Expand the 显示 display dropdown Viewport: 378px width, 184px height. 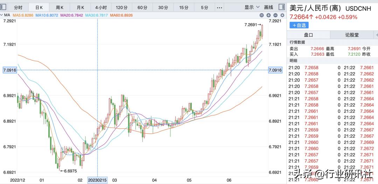click(252, 7)
